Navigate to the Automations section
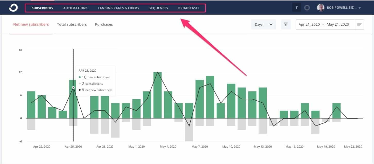The image size is (374, 164). tap(75, 8)
